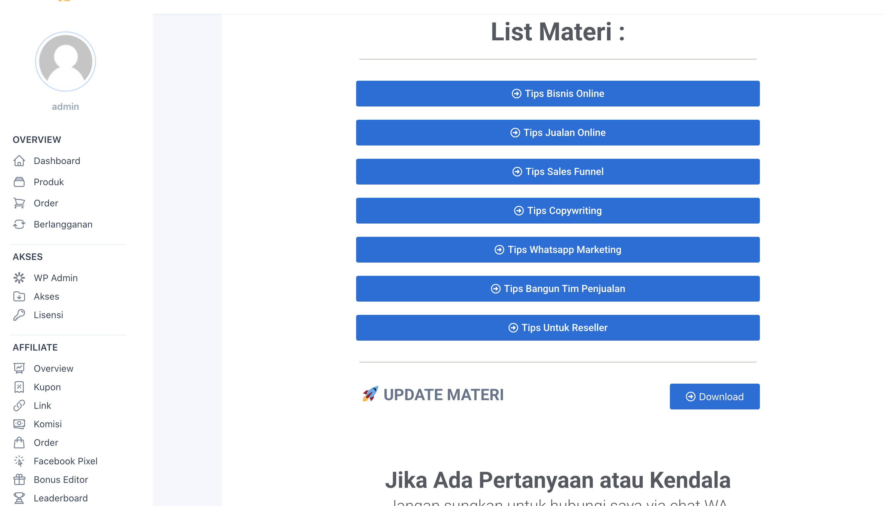The width and height of the screenshot is (885, 506).
Task: Click the Produk box icon
Action: [x=19, y=182]
